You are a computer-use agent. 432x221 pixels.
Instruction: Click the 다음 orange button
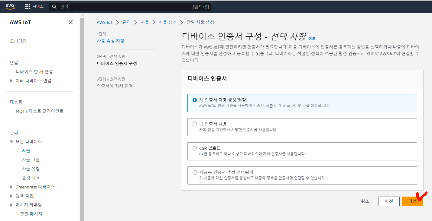[x=412, y=201]
